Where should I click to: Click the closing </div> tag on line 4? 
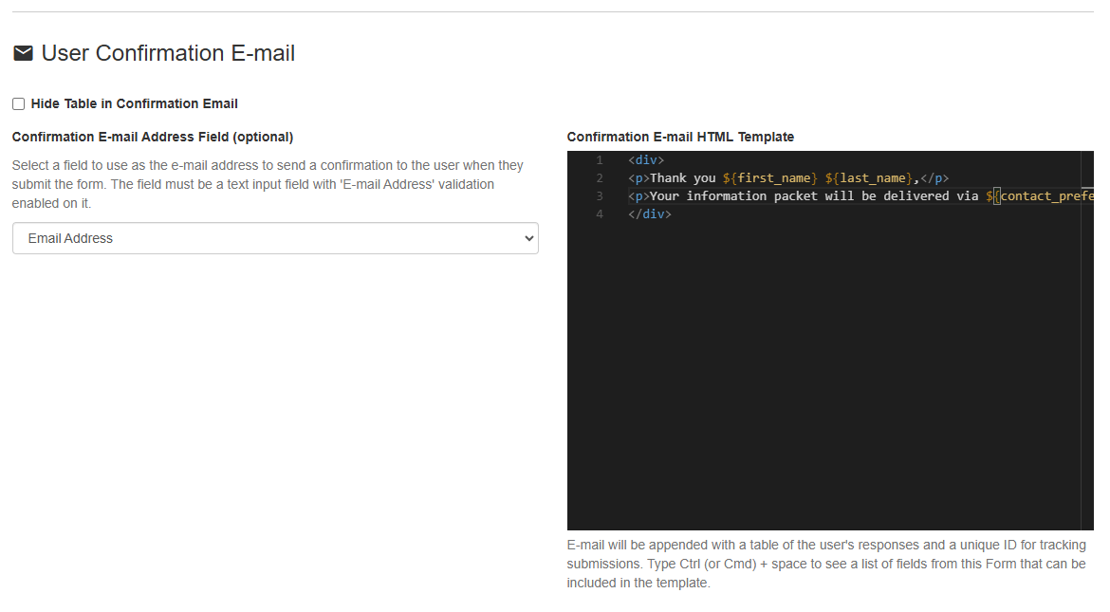pyautogui.click(x=650, y=213)
